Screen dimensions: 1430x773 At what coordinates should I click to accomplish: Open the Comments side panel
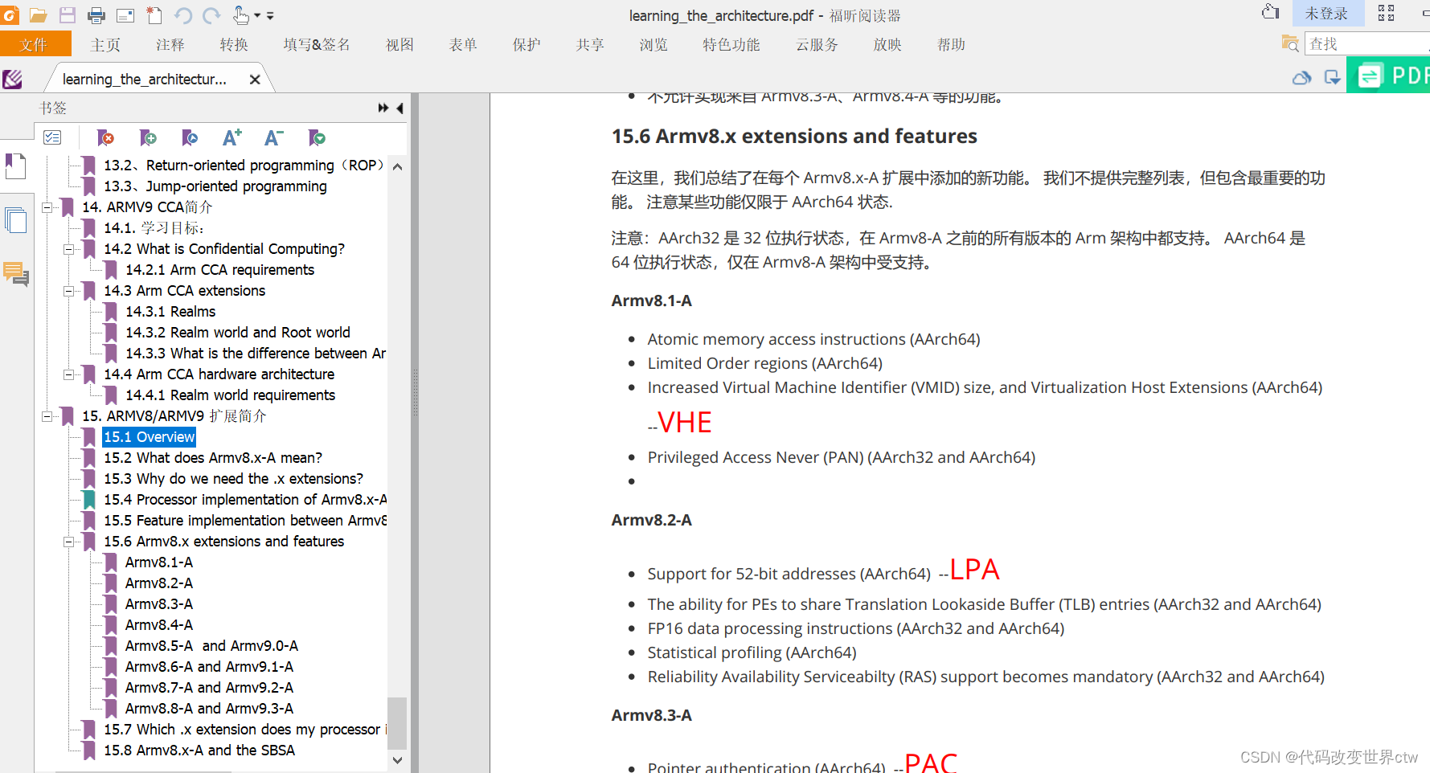pyautogui.click(x=16, y=274)
